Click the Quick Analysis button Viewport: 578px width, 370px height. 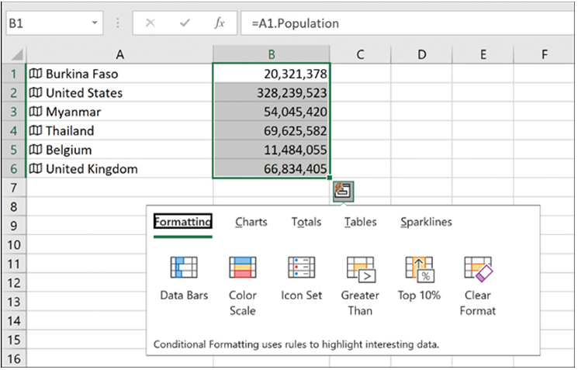click(x=343, y=191)
